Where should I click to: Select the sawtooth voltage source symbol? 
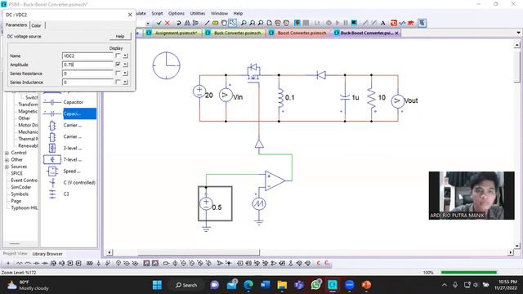pyautogui.click(x=259, y=203)
